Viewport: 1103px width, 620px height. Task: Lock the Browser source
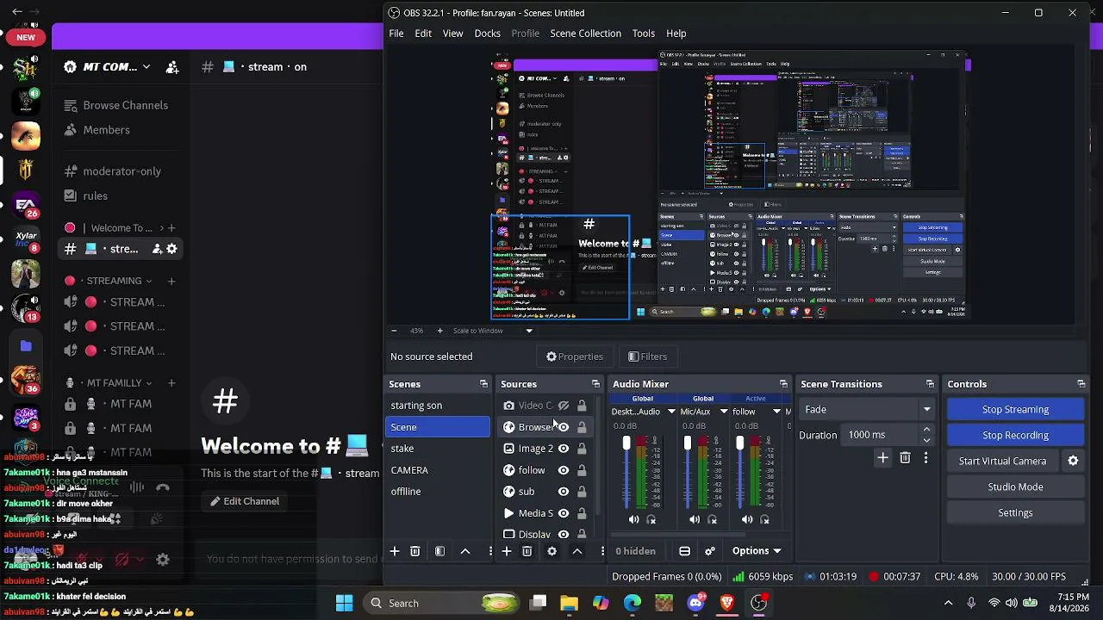pyautogui.click(x=582, y=427)
